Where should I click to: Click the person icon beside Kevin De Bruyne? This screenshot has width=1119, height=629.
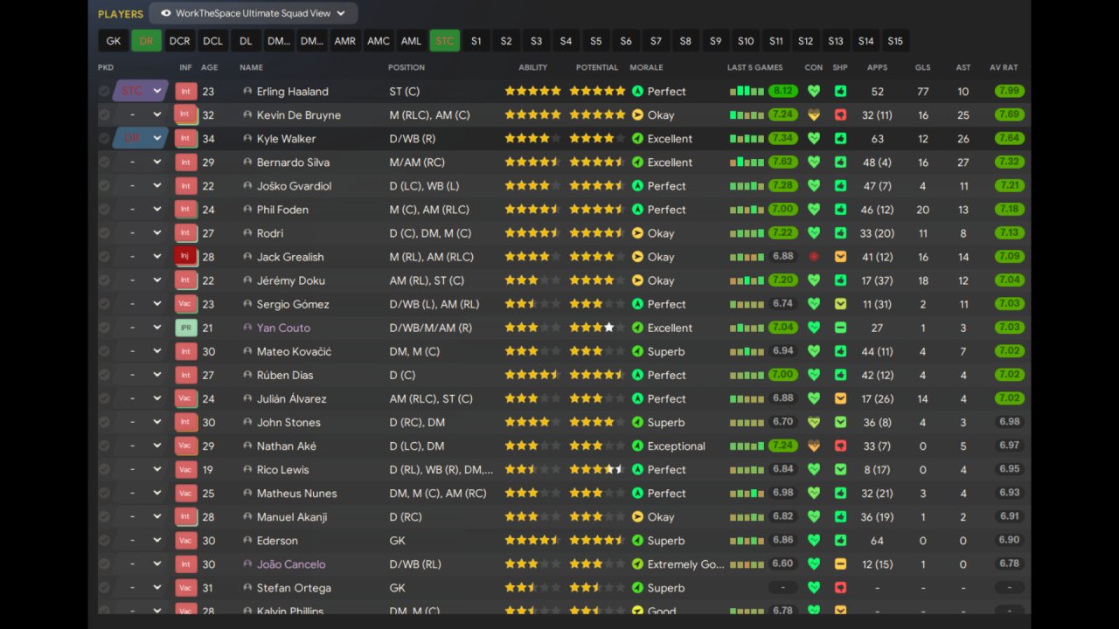[x=247, y=114]
